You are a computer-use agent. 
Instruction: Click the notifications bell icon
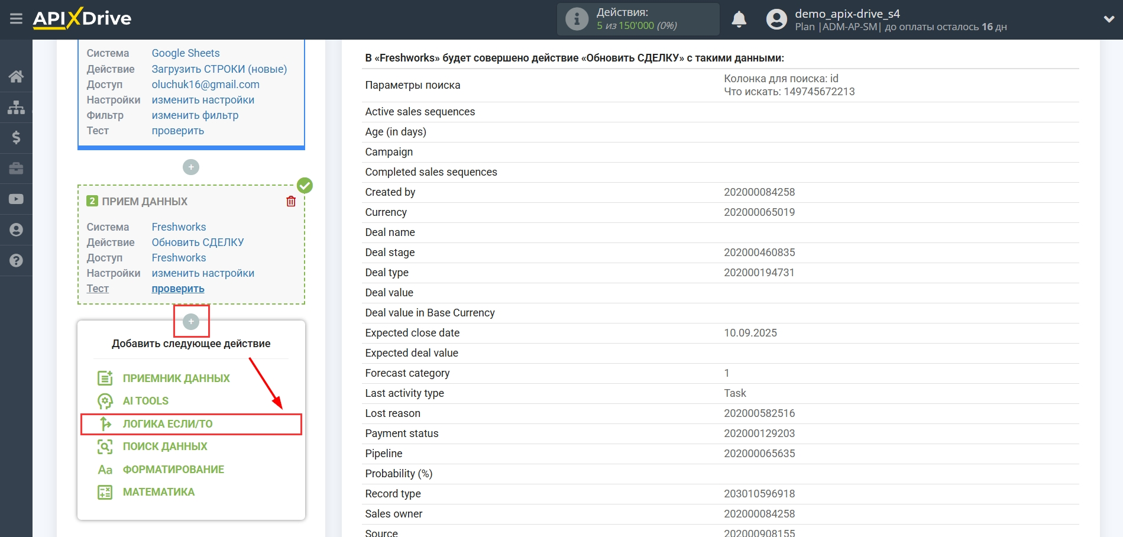click(x=739, y=20)
